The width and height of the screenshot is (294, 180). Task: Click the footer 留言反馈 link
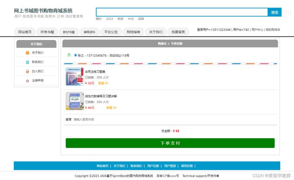coord(187,166)
